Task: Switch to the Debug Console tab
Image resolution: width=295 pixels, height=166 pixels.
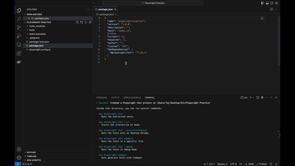Action: 132,97
